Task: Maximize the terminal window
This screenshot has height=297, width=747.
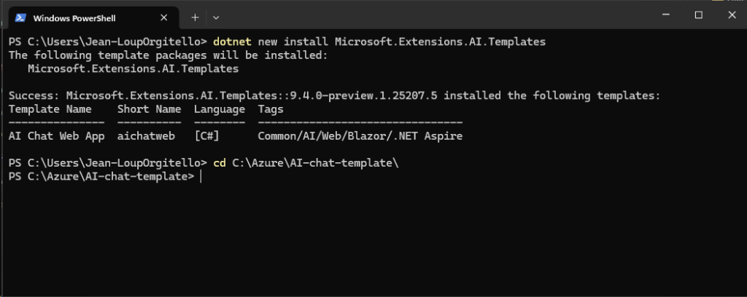Action: [x=698, y=15]
